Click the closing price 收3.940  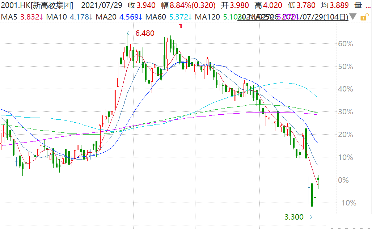[141, 5]
